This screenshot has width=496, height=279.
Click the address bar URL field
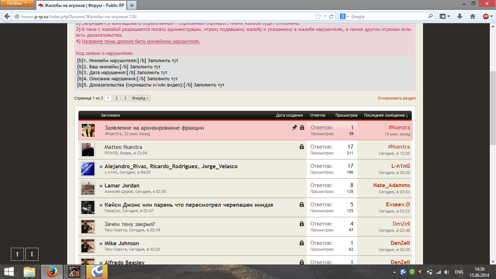(x=167, y=17)
